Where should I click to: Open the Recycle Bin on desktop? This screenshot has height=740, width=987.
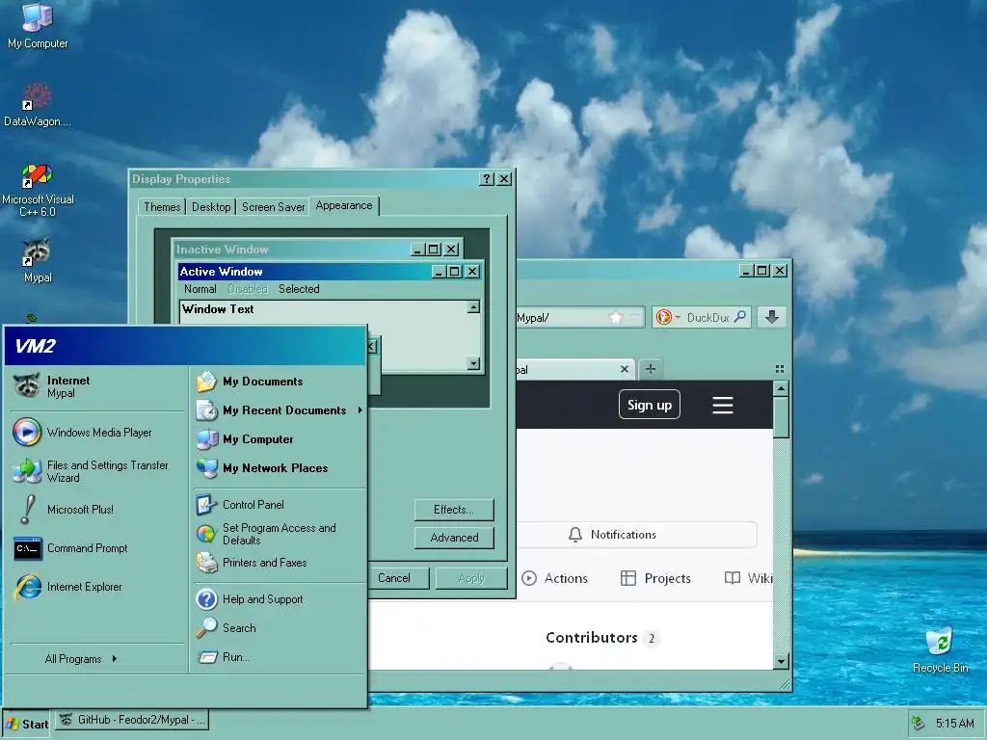(940, 650)
